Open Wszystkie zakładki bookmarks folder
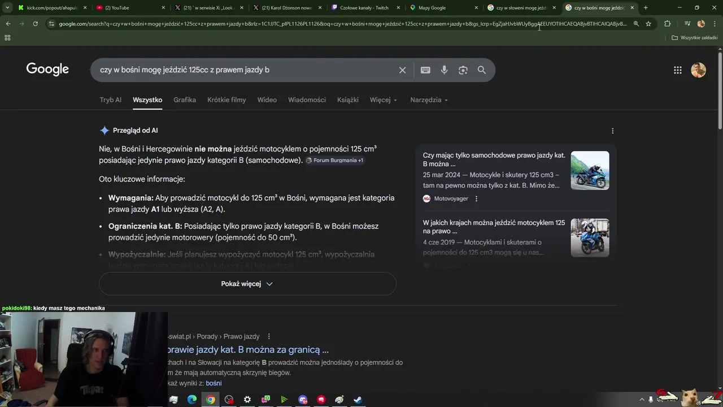This screenshot has width=723, height=407. click(695, 37)
